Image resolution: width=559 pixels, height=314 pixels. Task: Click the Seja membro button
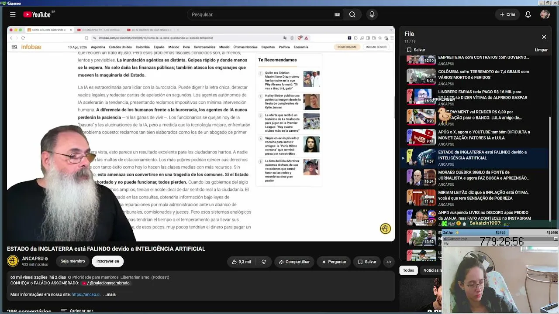tap(72, 261)
